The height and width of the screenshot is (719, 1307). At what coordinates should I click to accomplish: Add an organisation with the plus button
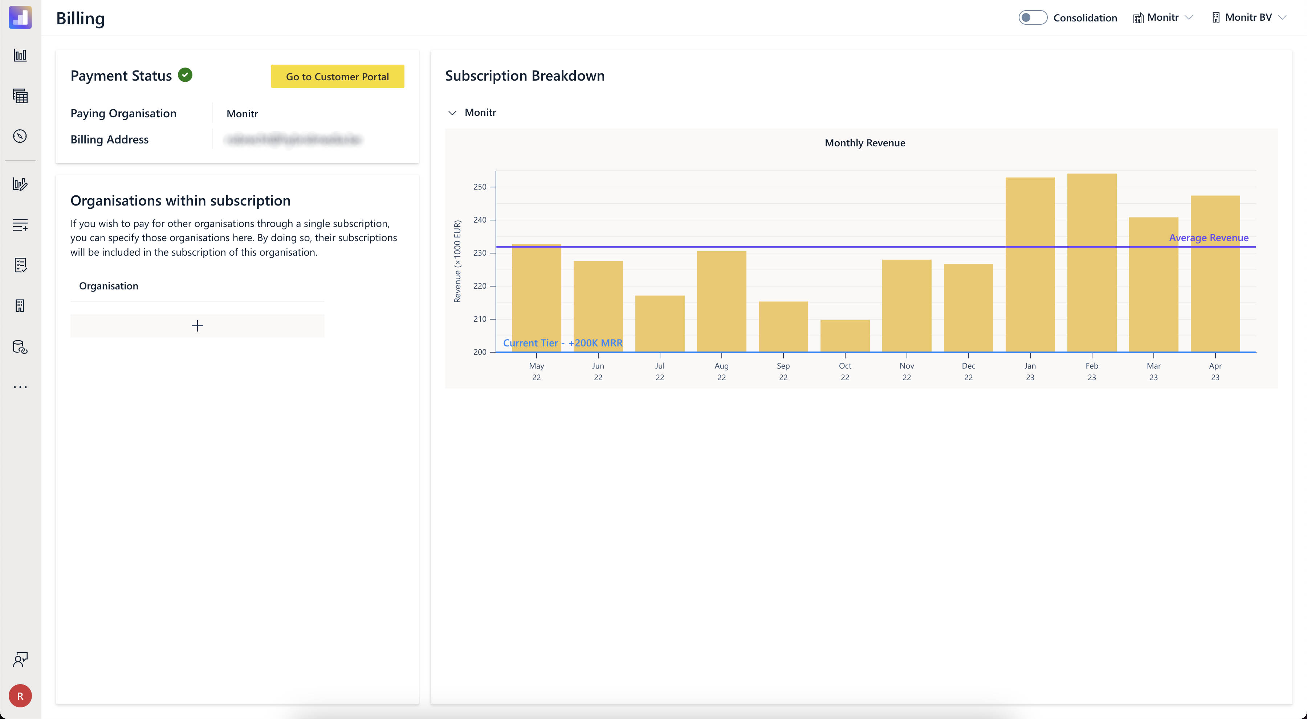click(x=198, y=326)
